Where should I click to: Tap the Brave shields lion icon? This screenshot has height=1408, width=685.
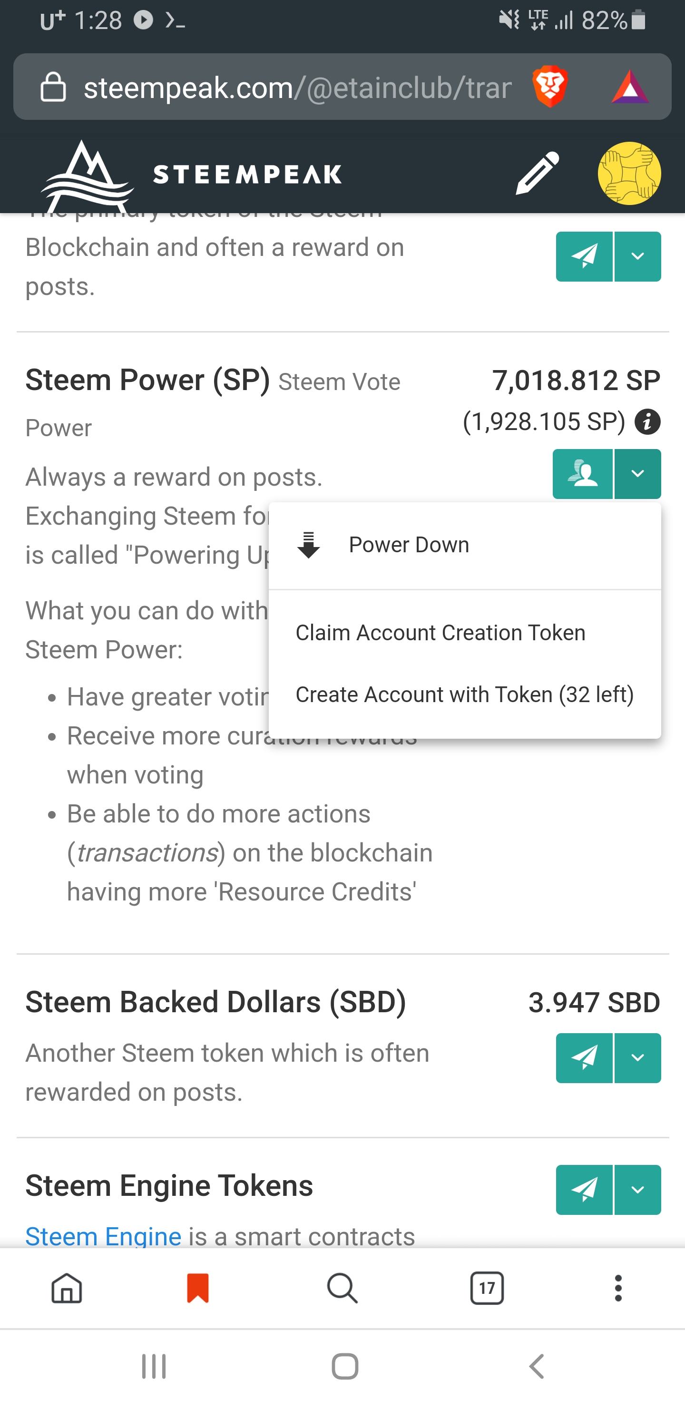[x=549, y=87]
